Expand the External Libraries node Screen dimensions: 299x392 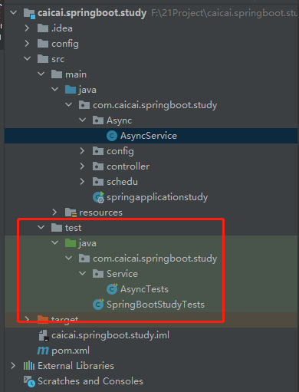pos(13,366)
